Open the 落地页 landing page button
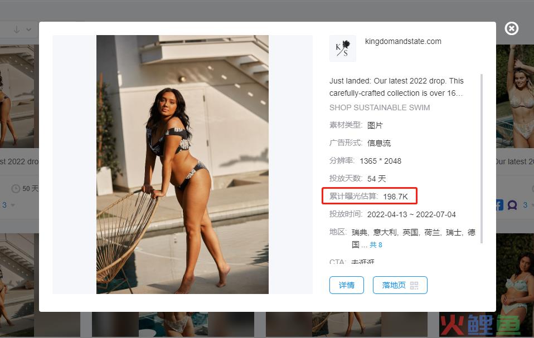534x338 pixels. 400,285
